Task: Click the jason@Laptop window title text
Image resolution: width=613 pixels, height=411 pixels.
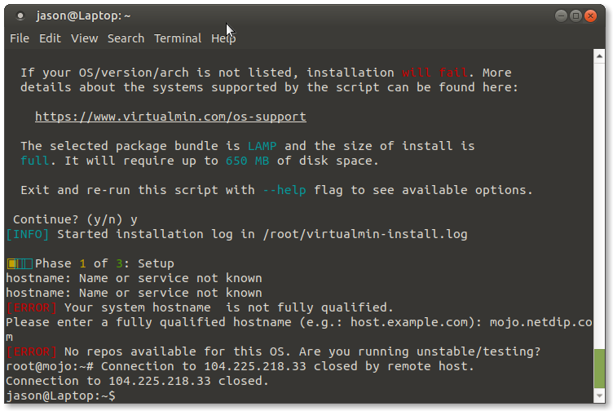Action: (x=83, y=15)
